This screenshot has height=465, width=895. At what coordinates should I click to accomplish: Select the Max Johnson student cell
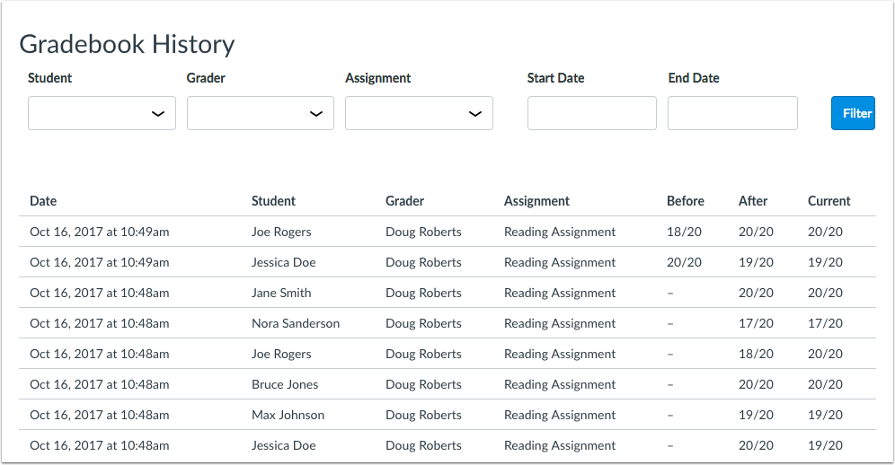tap(288, 415)
